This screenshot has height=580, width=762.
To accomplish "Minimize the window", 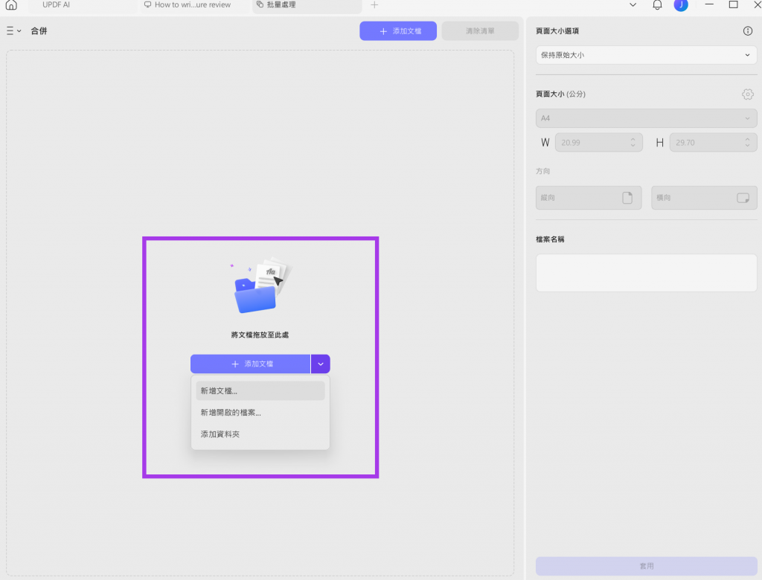I will 709,5.
